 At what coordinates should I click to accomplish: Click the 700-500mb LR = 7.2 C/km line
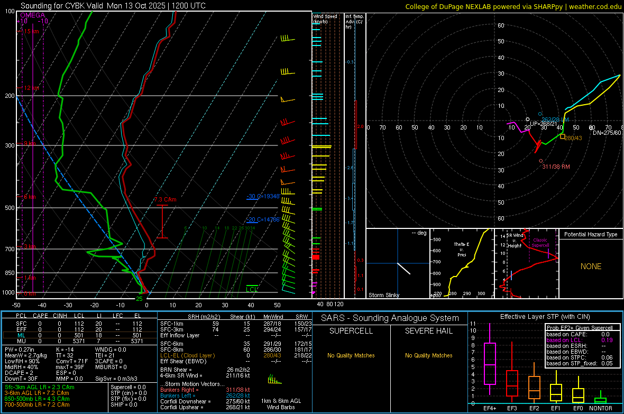tap(37, 404)
